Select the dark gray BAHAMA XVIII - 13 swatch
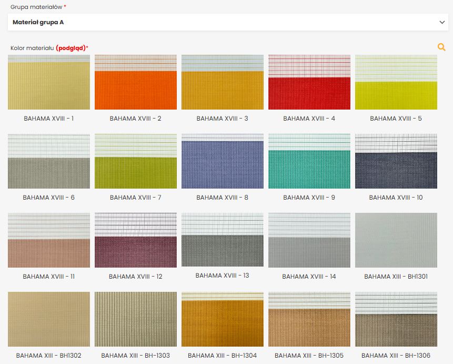Image resolution: width=453 pixels, height=364 pixels. point(223,240)
